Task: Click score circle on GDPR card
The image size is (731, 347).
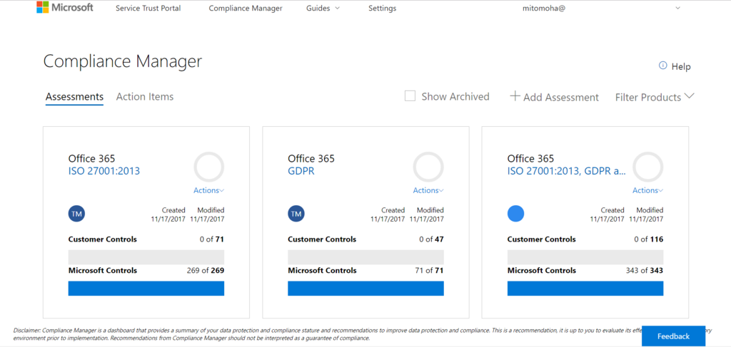Action: click(428, 167)
